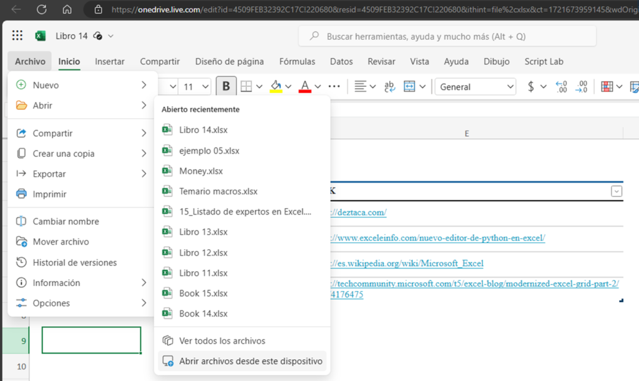This screenshot has height=381, width=639.
Task: Open the table column filter dropdown
Action: (x=617, y=191)
